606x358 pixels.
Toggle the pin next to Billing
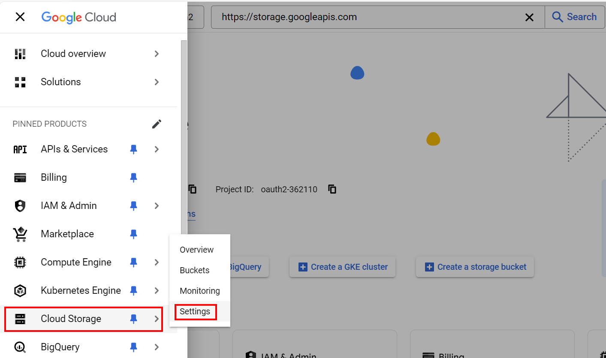tap(134, 177)
